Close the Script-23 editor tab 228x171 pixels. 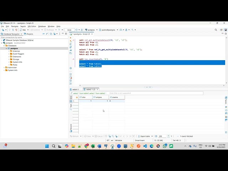tap(92, 34)
